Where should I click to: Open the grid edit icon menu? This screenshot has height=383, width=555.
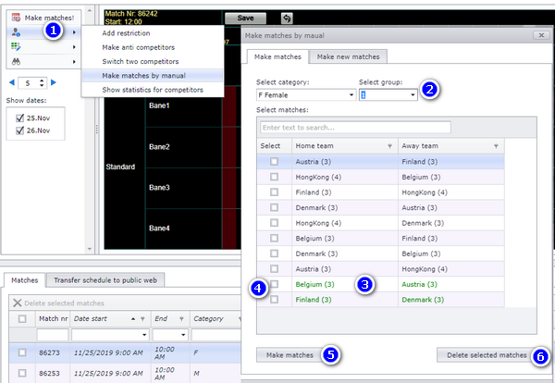(x=16, y=46)
